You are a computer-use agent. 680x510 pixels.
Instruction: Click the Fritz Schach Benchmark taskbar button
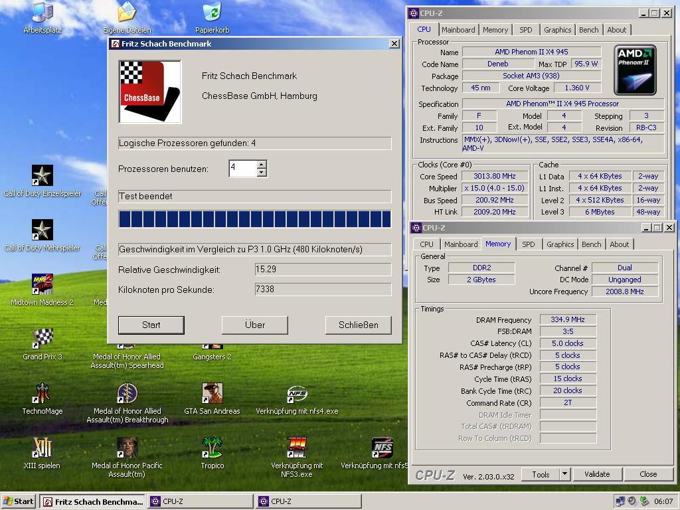(x=93, y=502)
